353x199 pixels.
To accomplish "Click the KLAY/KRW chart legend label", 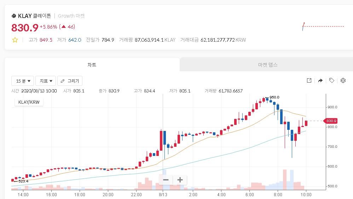I will 29,102.
